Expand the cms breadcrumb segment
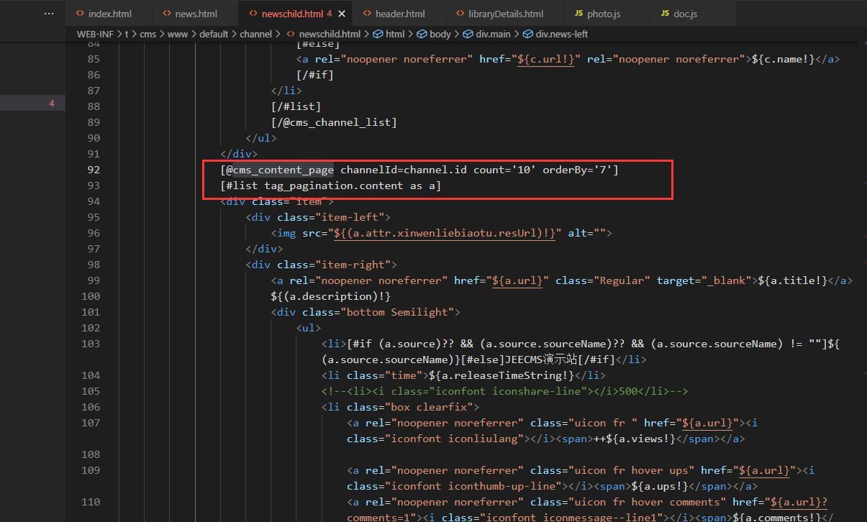The width and height of the screenshot is (867, 522). [148, 34]
